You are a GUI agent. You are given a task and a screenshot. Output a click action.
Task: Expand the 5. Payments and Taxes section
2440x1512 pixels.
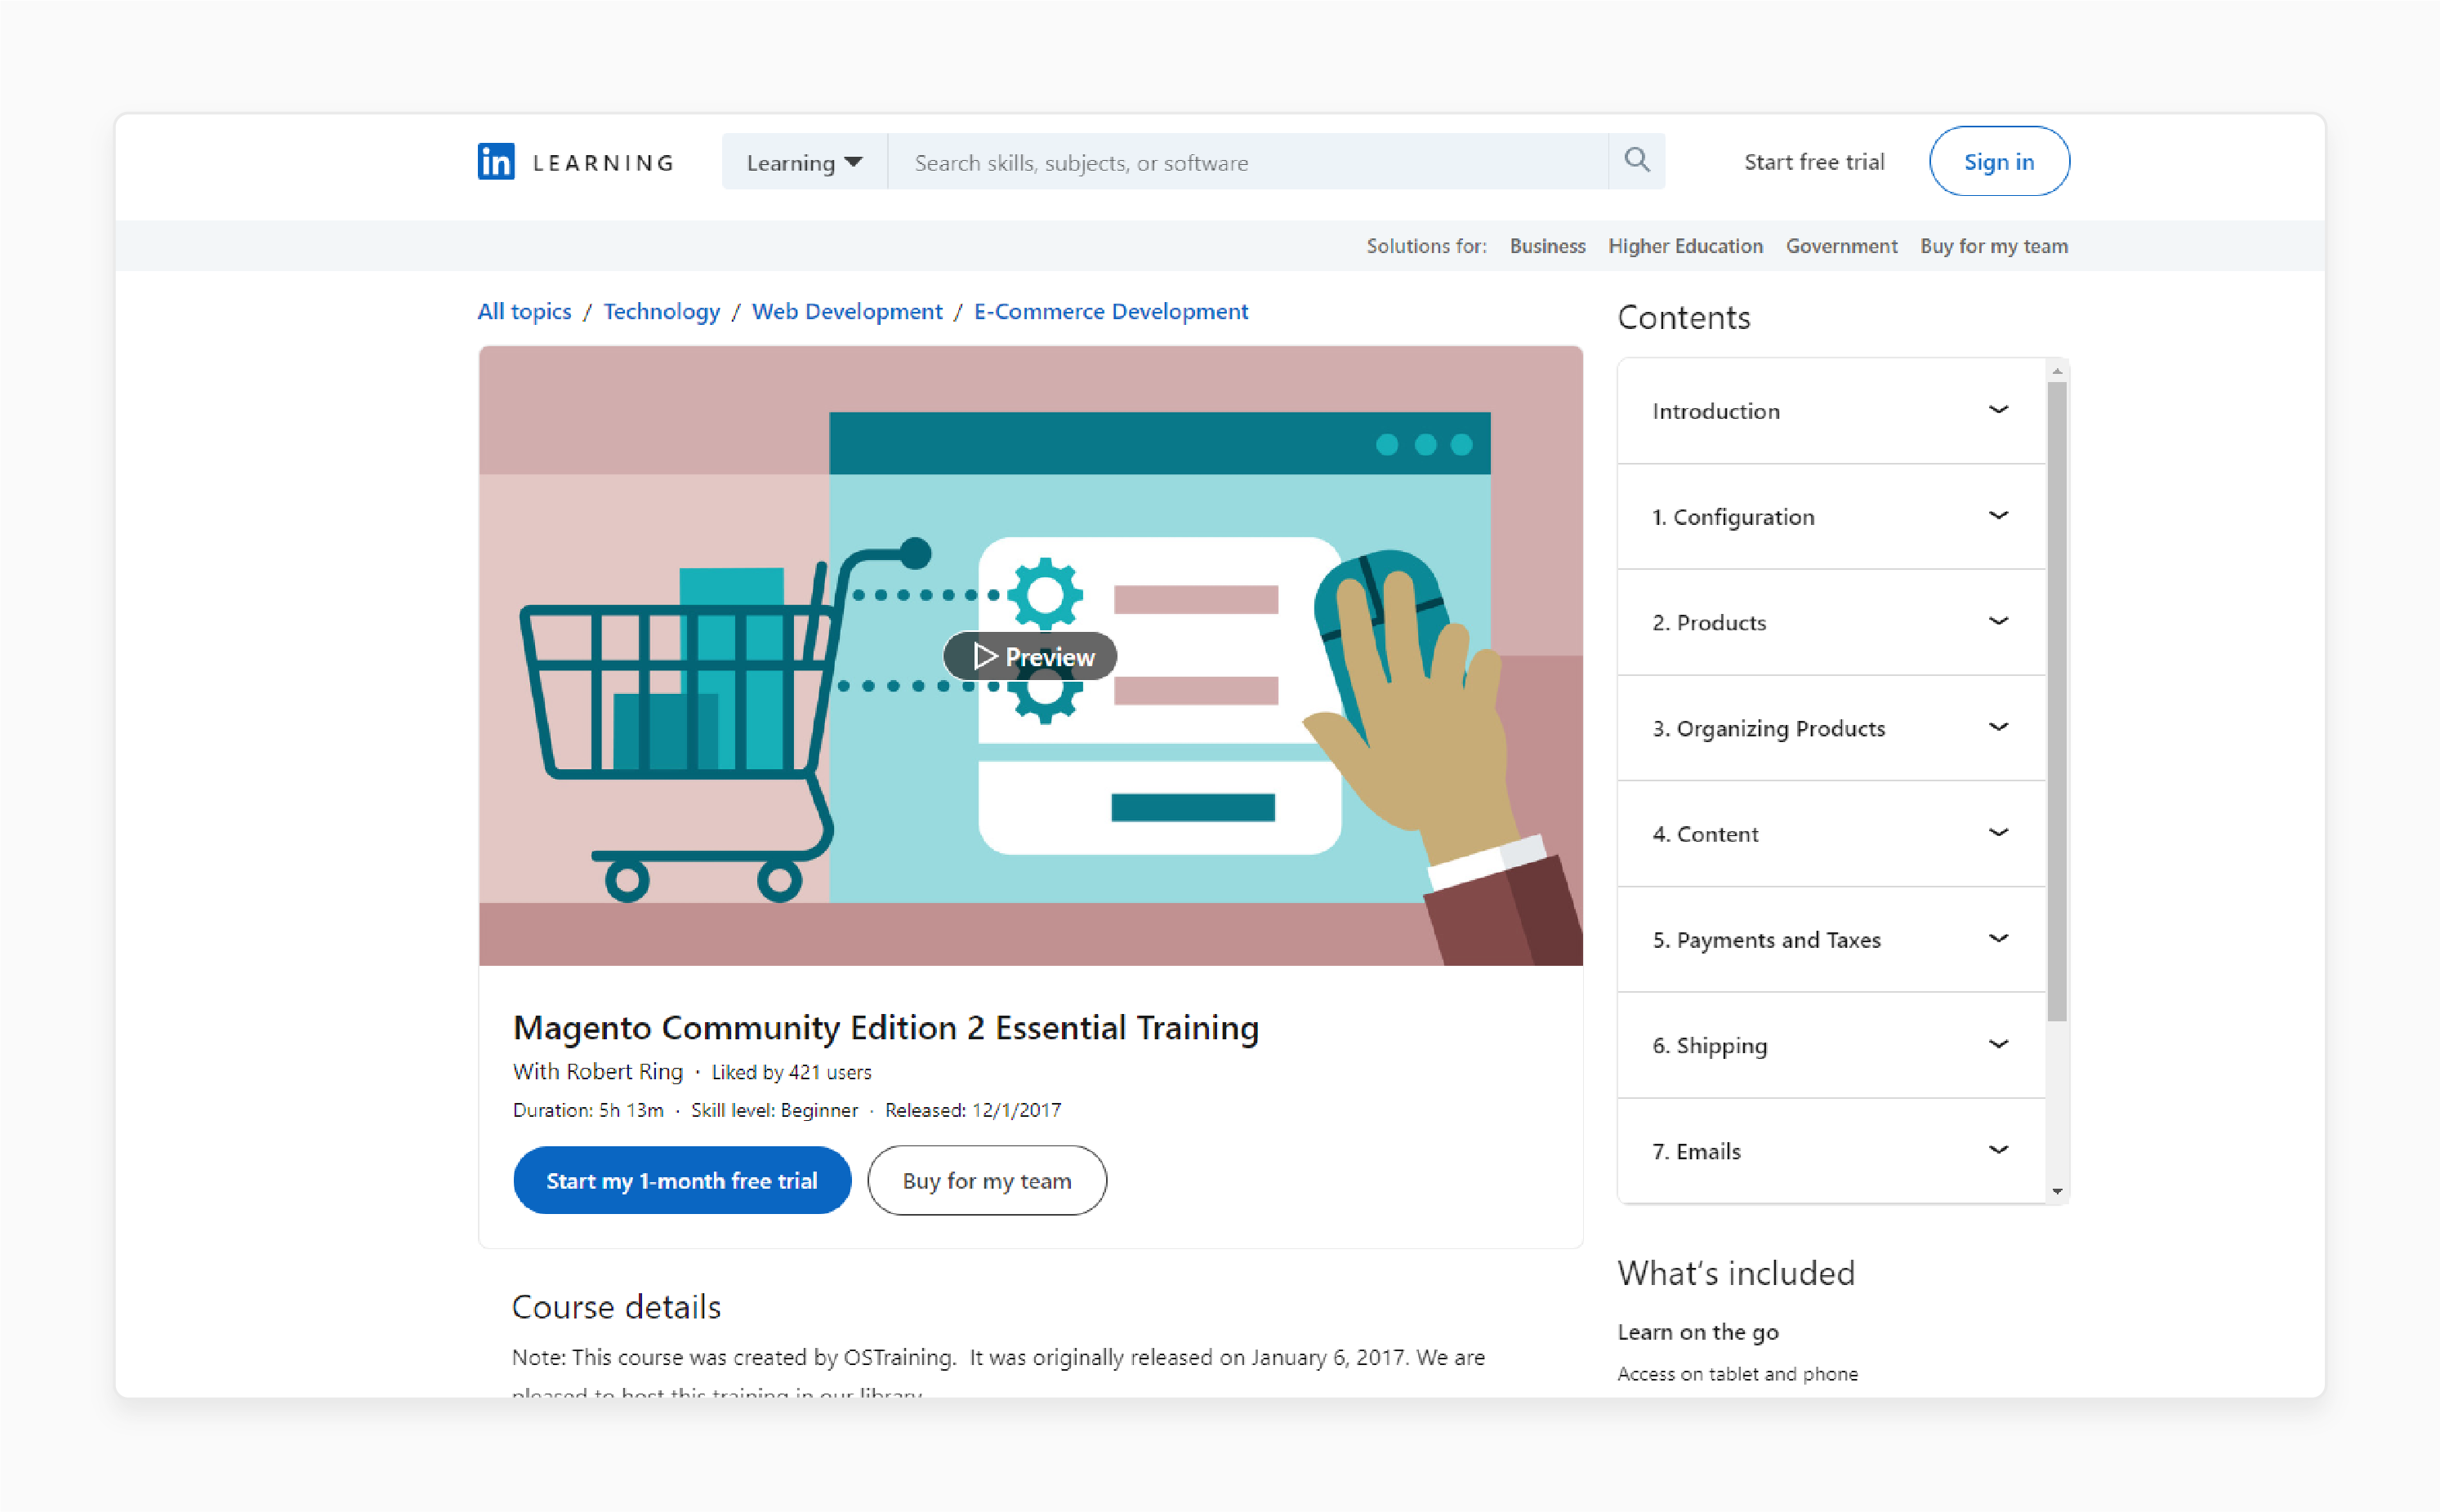tap(1831, 940)
